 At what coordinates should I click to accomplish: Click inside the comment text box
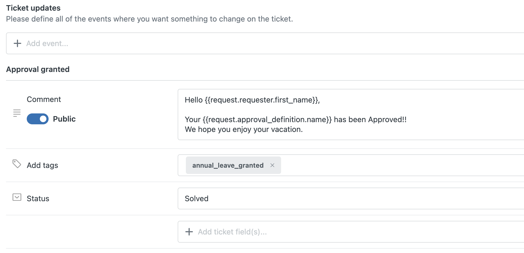351,115
